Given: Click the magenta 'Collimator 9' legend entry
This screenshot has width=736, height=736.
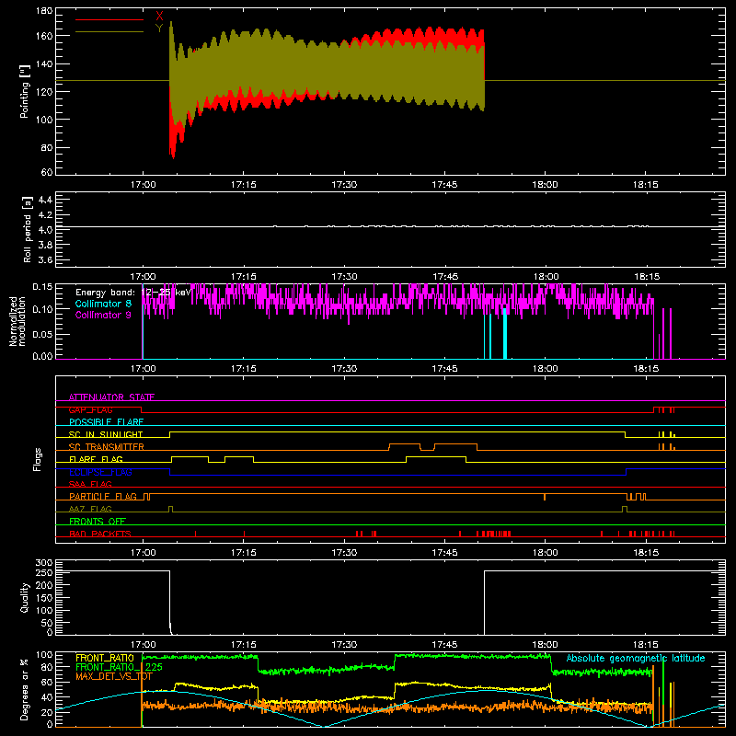Looking at the screenshot, I should pos(103,315).
